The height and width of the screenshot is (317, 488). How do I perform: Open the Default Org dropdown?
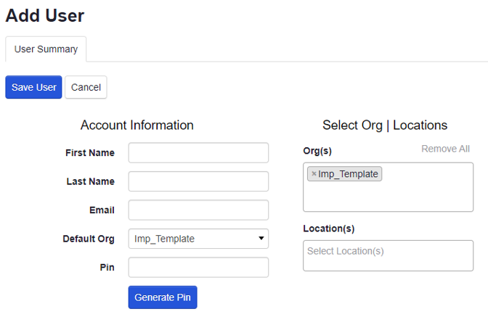[198, 239]
